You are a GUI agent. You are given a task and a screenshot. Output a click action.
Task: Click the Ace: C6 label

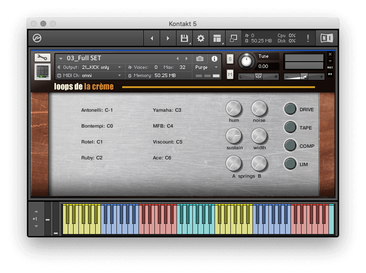[x=162, y=158]
